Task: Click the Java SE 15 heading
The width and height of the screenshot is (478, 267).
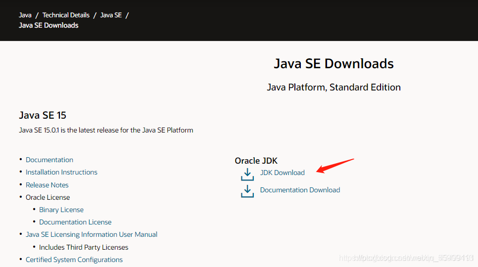Action: coord(43,115)
